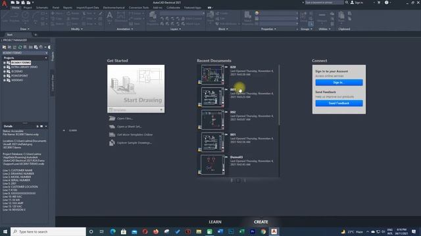The width and height of the screenshot is (421, 236).
Task: Open the Windows Start menu
Action: coord(5,231)
